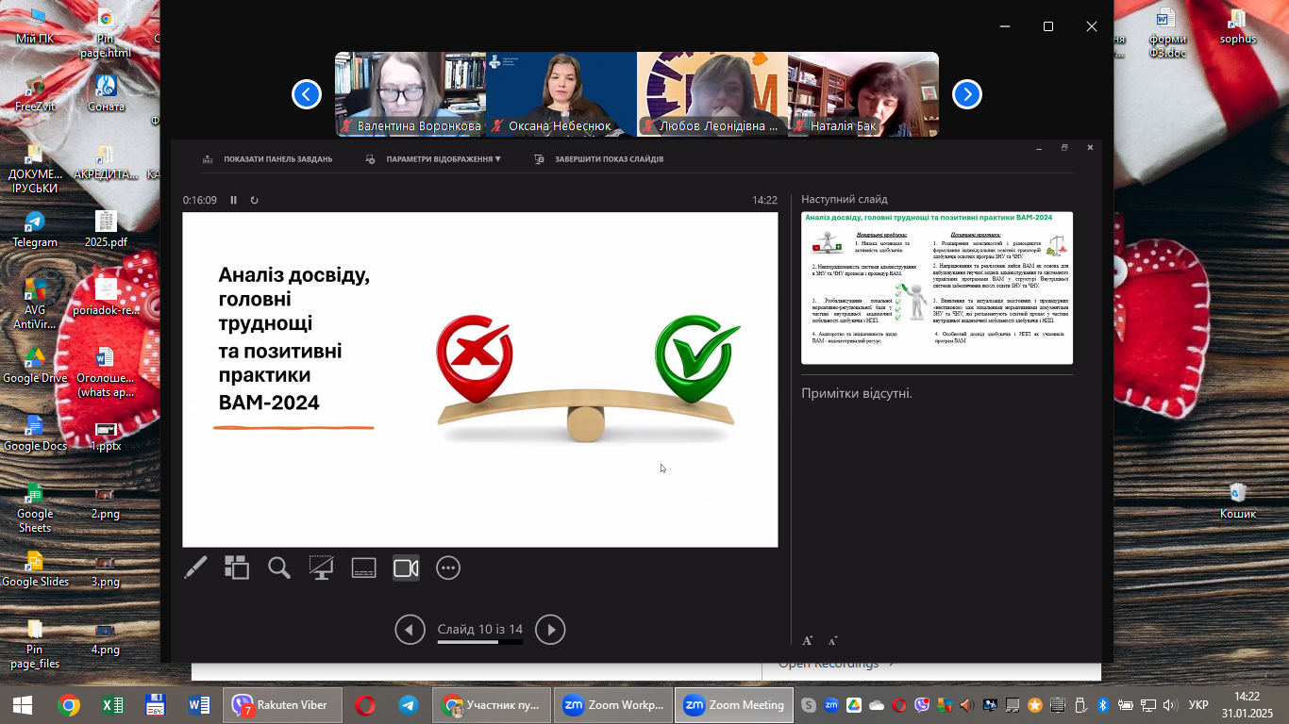The height and width of the screenshot is (724, 1289).
Task: Click the slide progress bar under Слайд 10 із 14
Action: pyautogui.click(x=480, y=642)
